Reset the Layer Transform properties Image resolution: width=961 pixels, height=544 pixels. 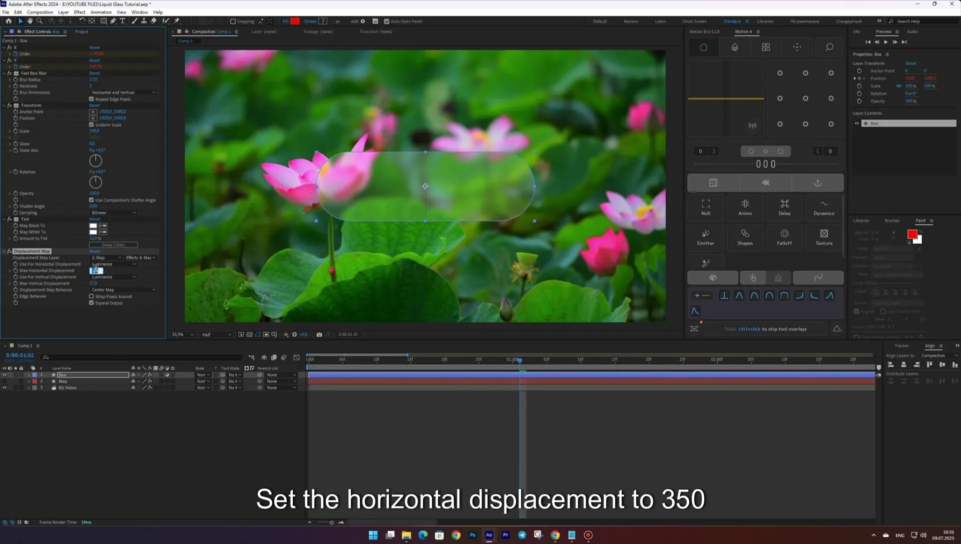coord(911,63)
